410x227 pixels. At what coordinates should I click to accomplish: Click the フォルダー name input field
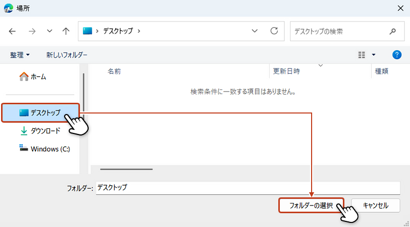click(247, 188)
